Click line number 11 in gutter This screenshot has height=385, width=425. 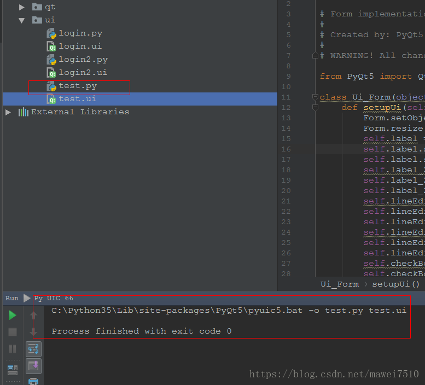click(286, 97)
